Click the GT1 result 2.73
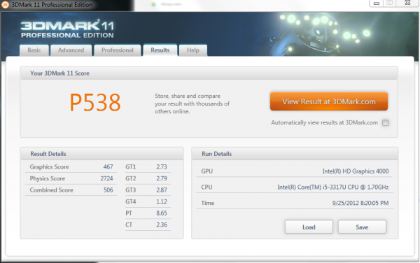The width and height of the screenshot is (420, 263). 162,166
